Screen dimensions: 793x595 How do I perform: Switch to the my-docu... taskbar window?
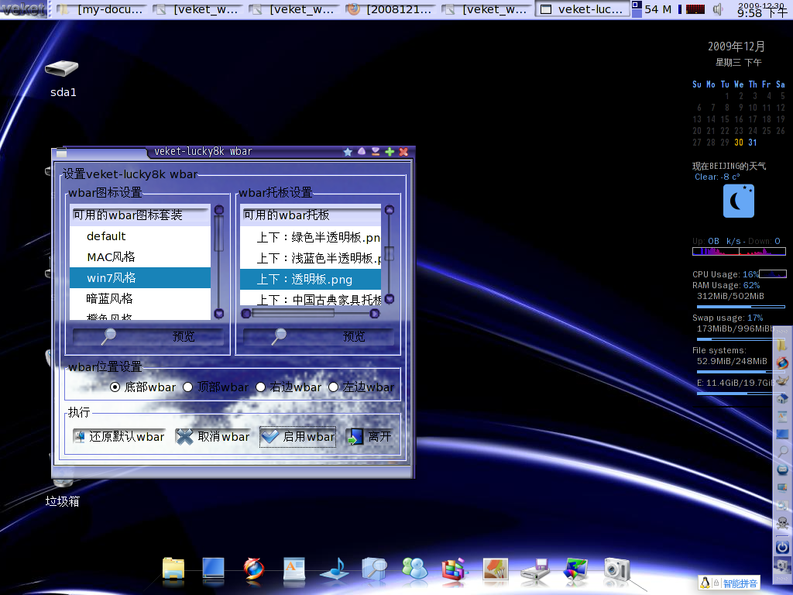(101, 9)
